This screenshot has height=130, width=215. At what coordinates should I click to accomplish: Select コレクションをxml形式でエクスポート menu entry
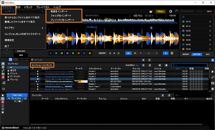tap(22, 34)
